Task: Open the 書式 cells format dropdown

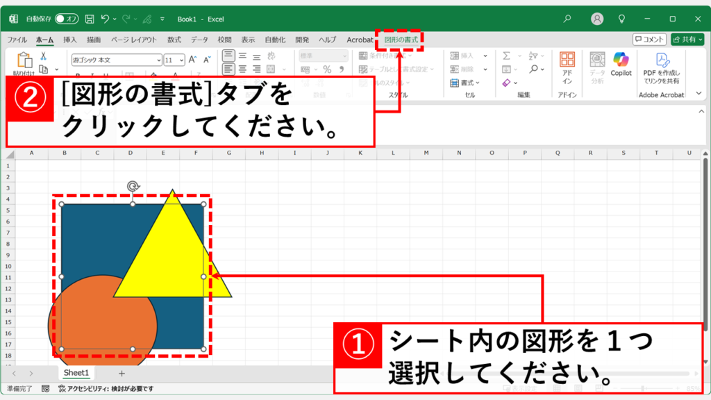Action: [x=465, y=83]
